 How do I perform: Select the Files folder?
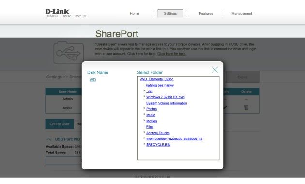(150, 127)
